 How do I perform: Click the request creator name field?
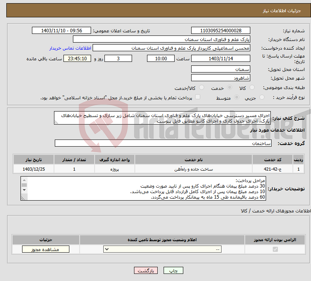click(x=171, y=48)
